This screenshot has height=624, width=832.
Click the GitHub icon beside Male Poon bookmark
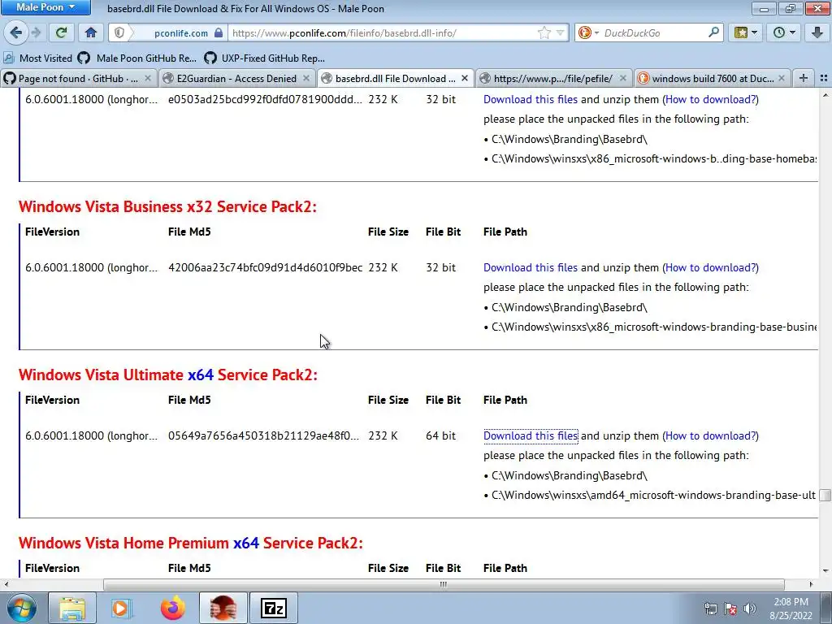pyautogui.click(x=84, y=58)
